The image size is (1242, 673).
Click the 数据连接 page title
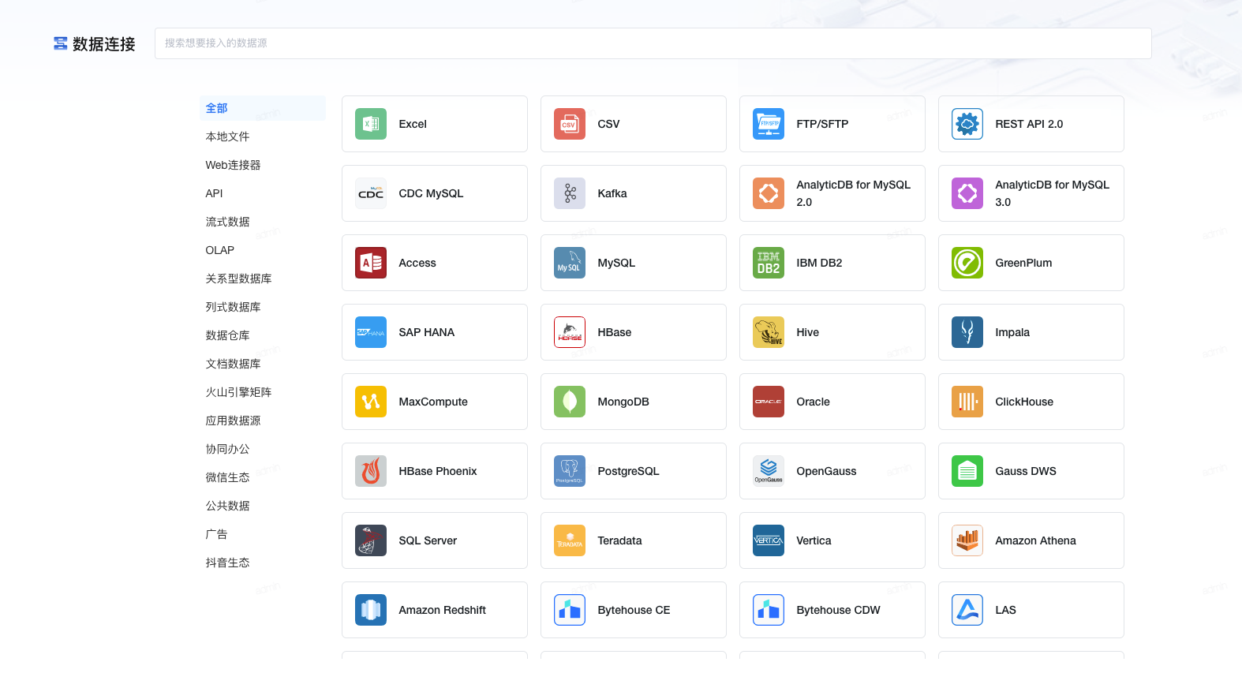[x=104, y=44]
